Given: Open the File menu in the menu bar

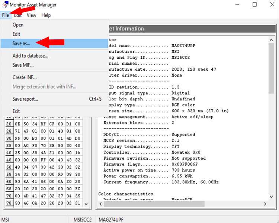Looking at the screenshot, I should (5, 15).
